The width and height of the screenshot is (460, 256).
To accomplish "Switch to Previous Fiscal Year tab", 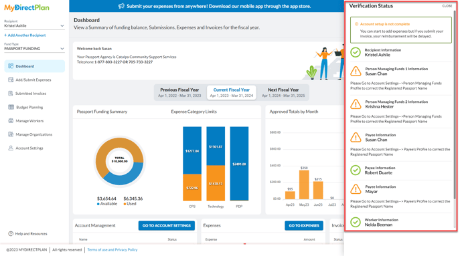I will point(179,92).
